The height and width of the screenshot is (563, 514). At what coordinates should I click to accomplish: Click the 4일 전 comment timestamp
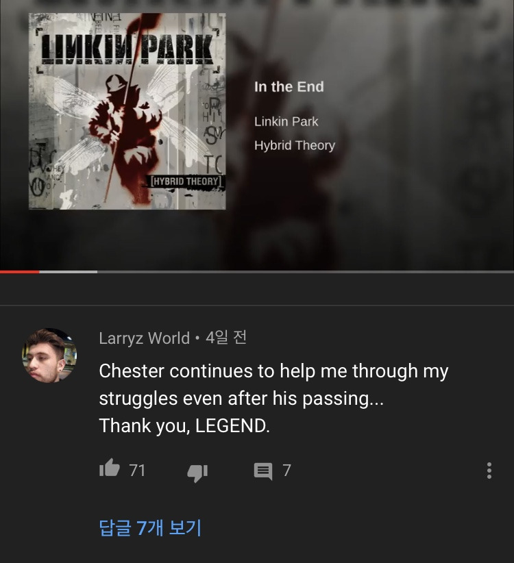point(226,338)
